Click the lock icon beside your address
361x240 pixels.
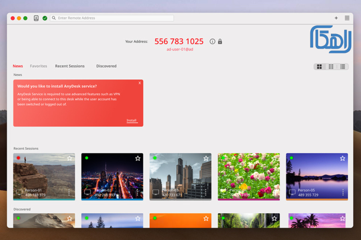click(220, 41)
